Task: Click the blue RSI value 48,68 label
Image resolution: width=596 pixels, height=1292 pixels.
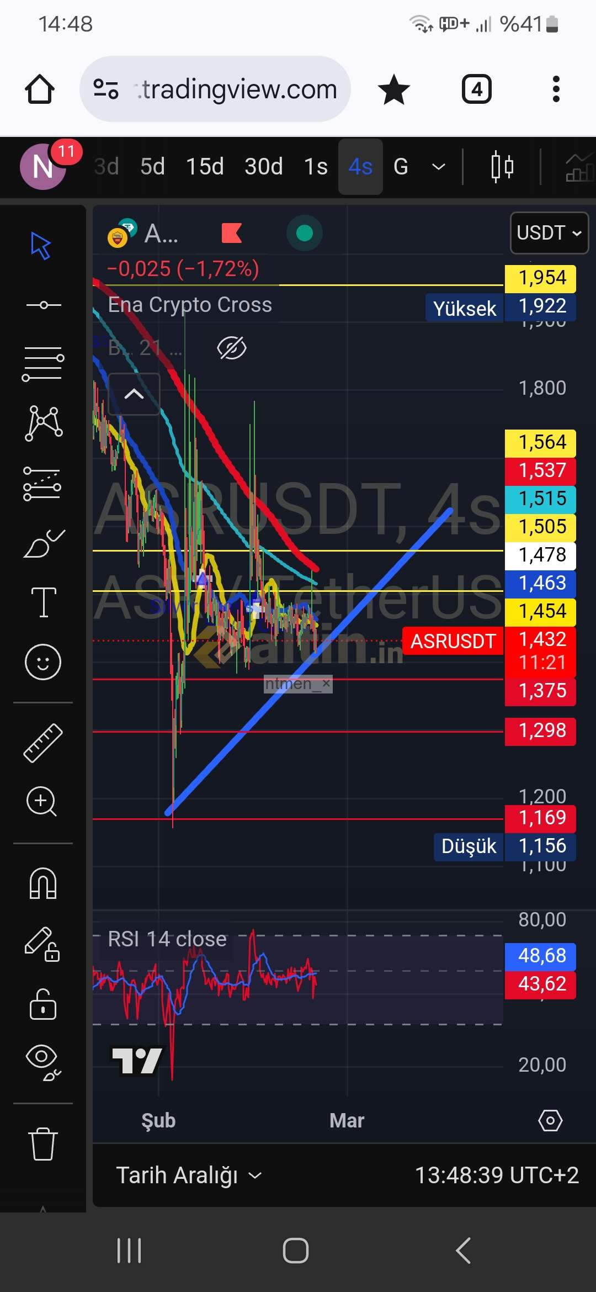Action: tap(541, 956)
